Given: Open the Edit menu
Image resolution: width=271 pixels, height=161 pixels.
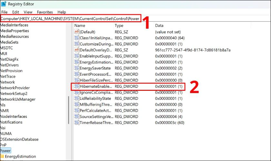Looking at the screenshot, I should (15, 12).
